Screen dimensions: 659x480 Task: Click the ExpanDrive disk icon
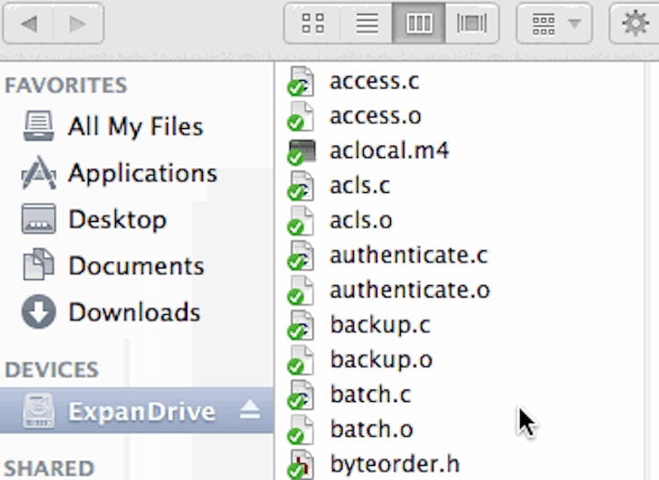[x=39, y=411]
